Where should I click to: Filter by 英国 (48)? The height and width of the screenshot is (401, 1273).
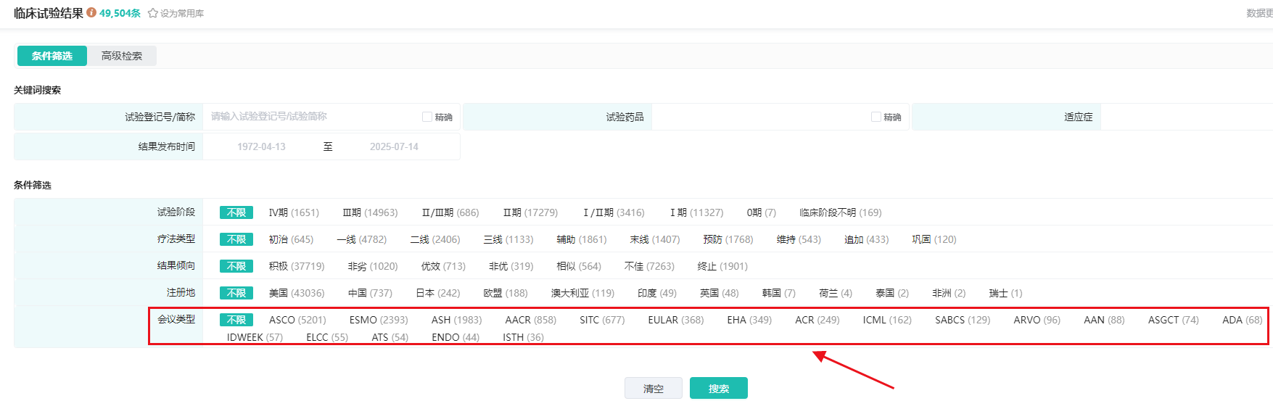(720, 293)
